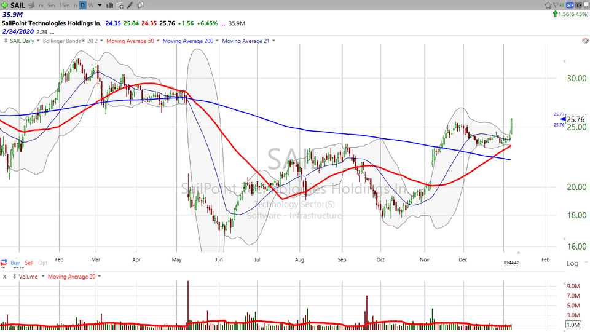
Task: Select the drawing tools pencil icon
Action: [130, 6]
